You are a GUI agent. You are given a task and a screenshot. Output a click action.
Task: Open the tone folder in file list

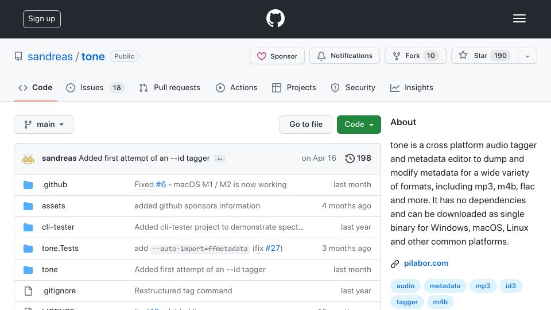pos(49,270)
